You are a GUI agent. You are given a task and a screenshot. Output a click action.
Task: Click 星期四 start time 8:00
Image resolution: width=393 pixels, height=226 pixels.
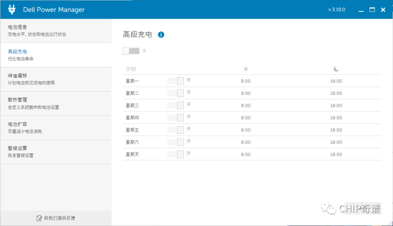246,118
